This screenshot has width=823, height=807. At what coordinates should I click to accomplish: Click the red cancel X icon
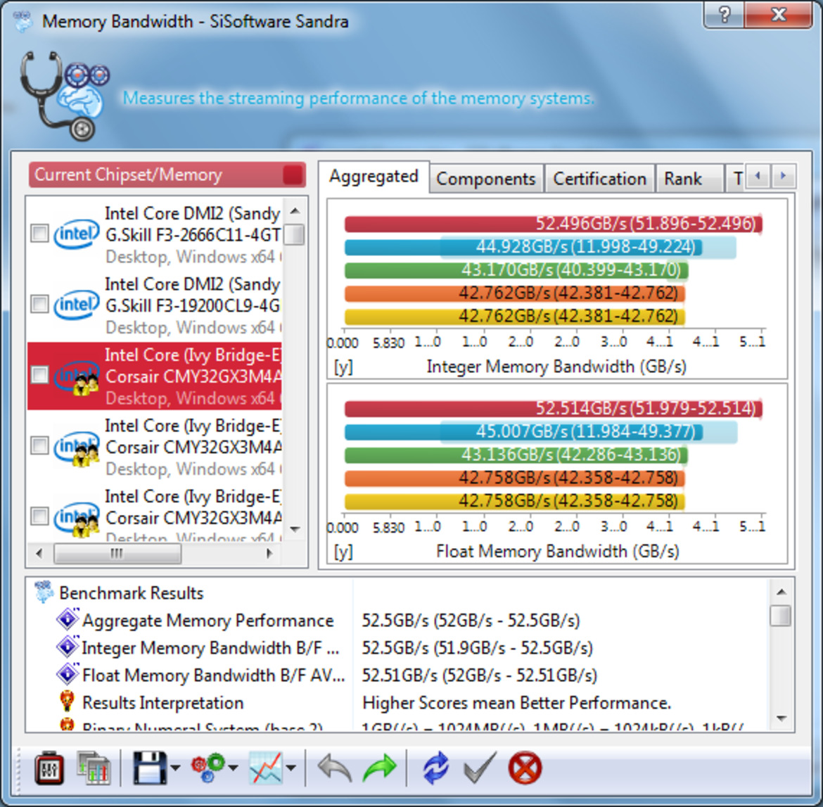coord(525,769)
